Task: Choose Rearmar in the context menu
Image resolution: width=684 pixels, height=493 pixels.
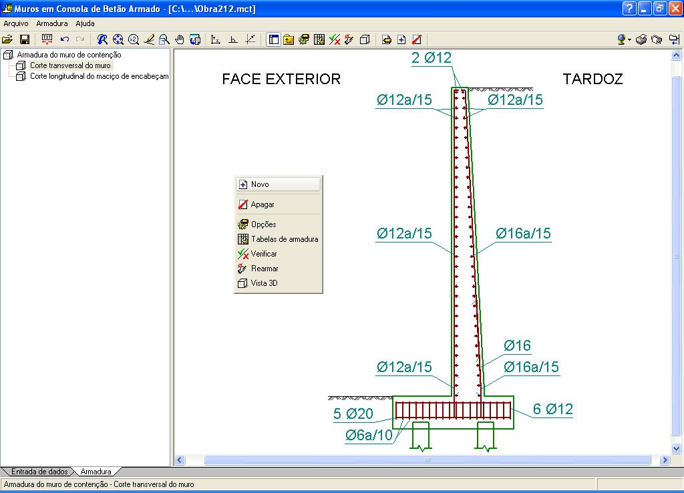Action: tap(279, 269)
